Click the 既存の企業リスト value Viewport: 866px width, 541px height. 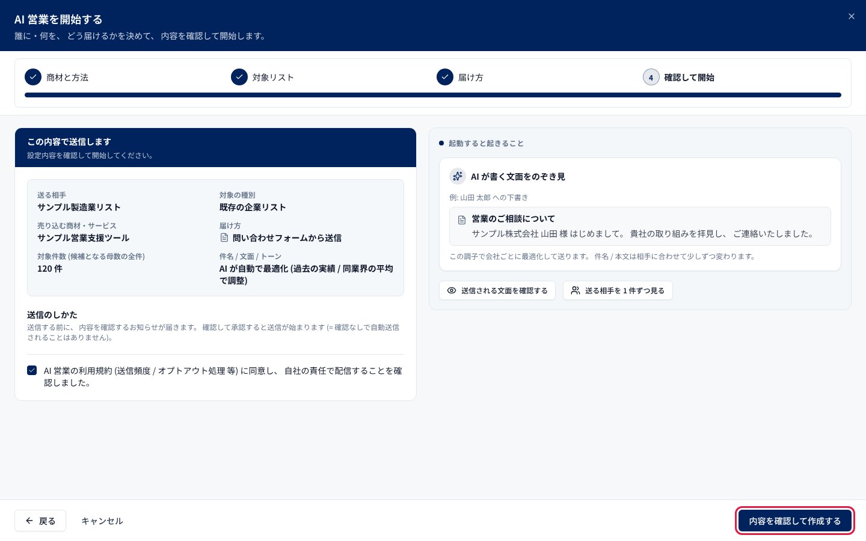253,207
